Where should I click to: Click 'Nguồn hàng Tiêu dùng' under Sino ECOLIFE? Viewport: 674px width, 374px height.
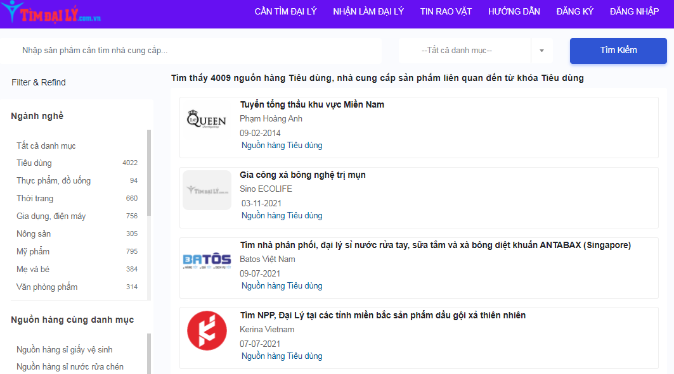click(282, 216)
